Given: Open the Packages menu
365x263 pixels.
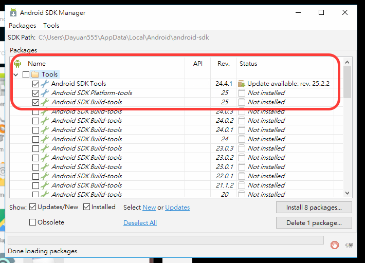Looking at the screenshot, I should [22, 26].
